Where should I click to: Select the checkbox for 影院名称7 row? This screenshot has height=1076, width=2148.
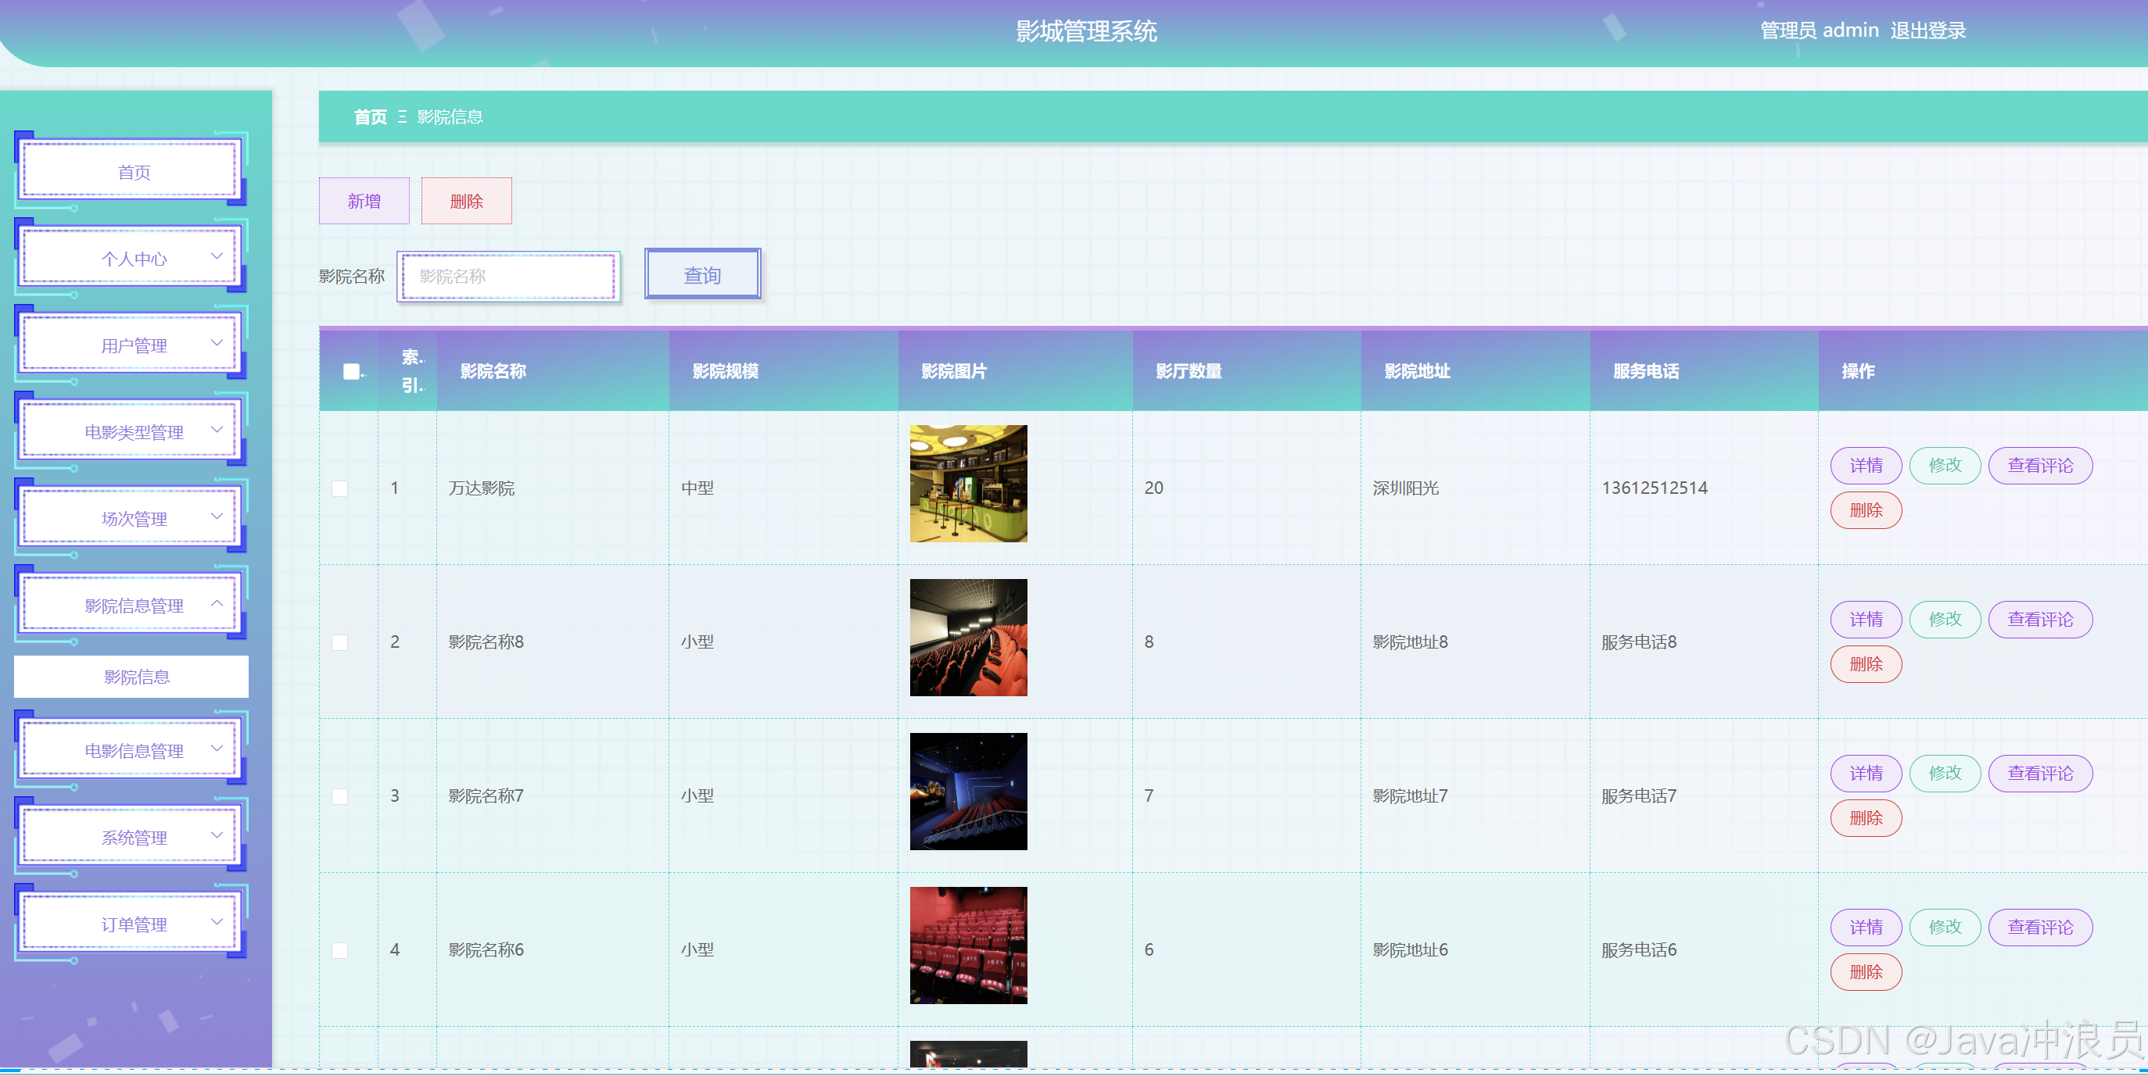(x=339, y=797)
